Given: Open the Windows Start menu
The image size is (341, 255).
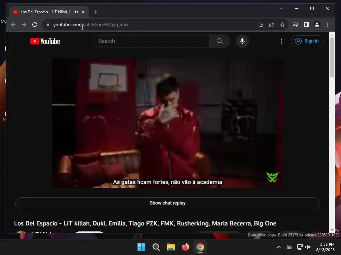Looking at the screenshot, I should [141, 247].
